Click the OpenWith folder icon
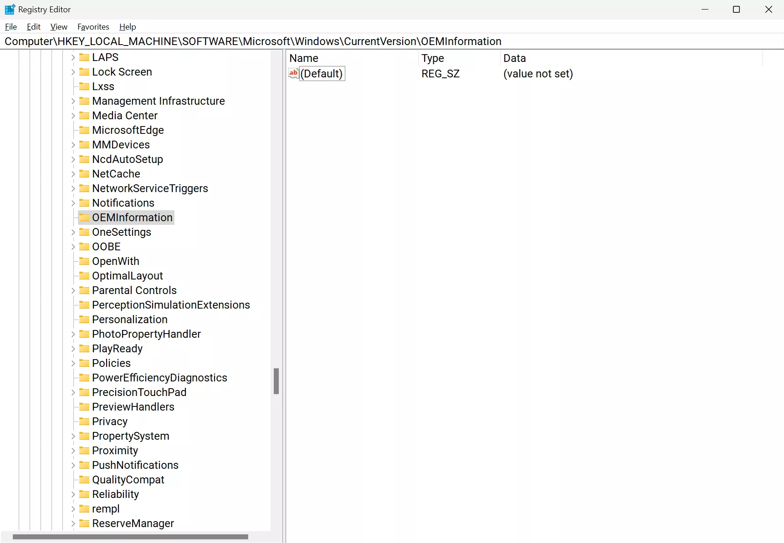 pyautogui.click(x=84, y=261)
